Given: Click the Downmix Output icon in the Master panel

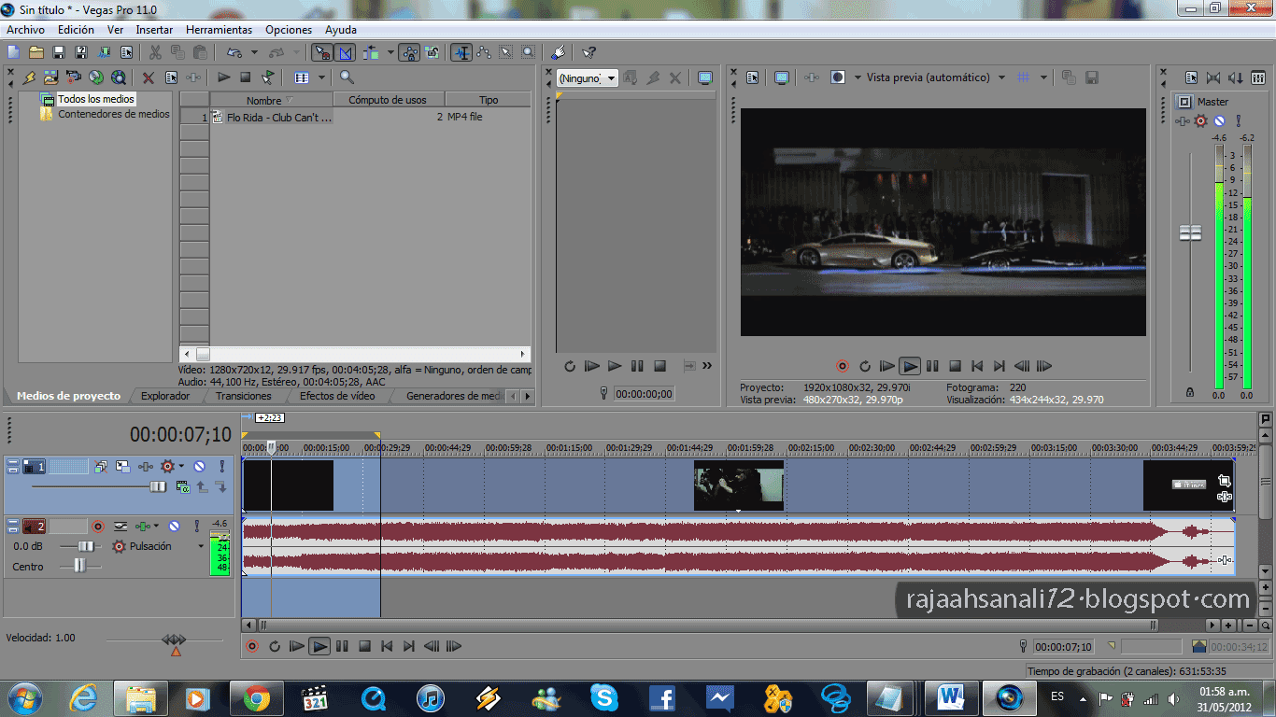Looking at the screenshot, I should point(1213,77).
